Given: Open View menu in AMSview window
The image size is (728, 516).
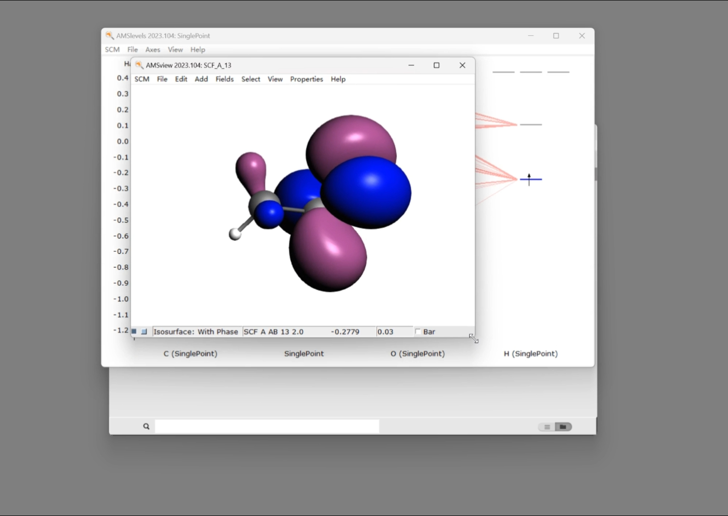Looking at the screenshot, I should (275, 79).
